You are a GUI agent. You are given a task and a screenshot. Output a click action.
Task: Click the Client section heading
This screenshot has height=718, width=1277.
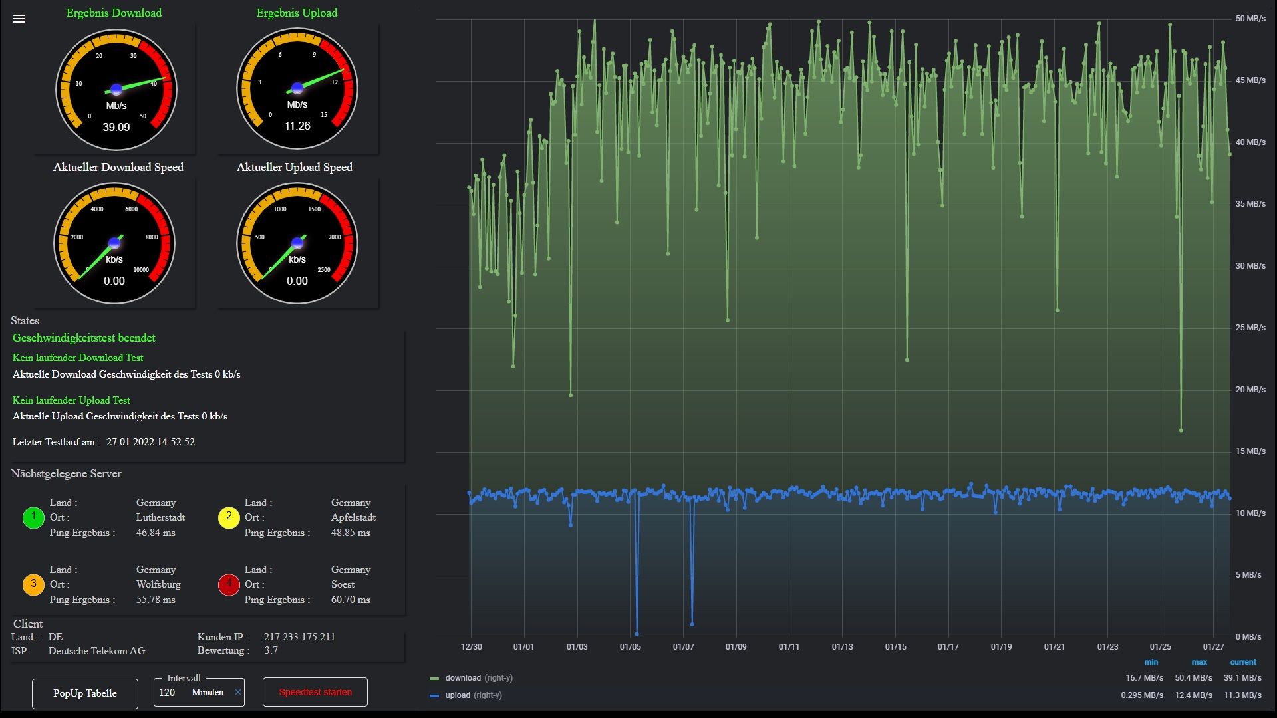pos(28,624)
